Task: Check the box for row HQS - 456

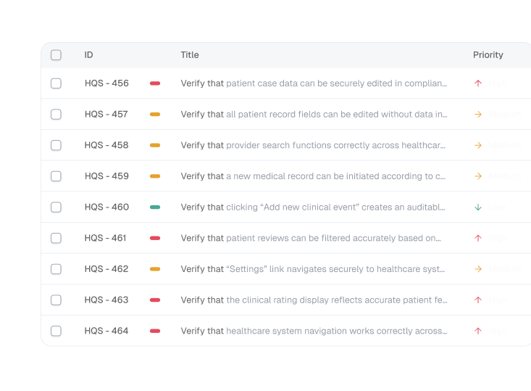Action: tap(57, 83)
